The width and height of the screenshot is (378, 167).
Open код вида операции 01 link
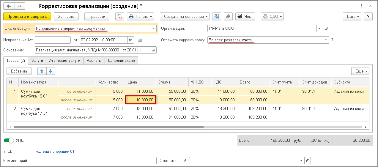[x=55, y=152]
